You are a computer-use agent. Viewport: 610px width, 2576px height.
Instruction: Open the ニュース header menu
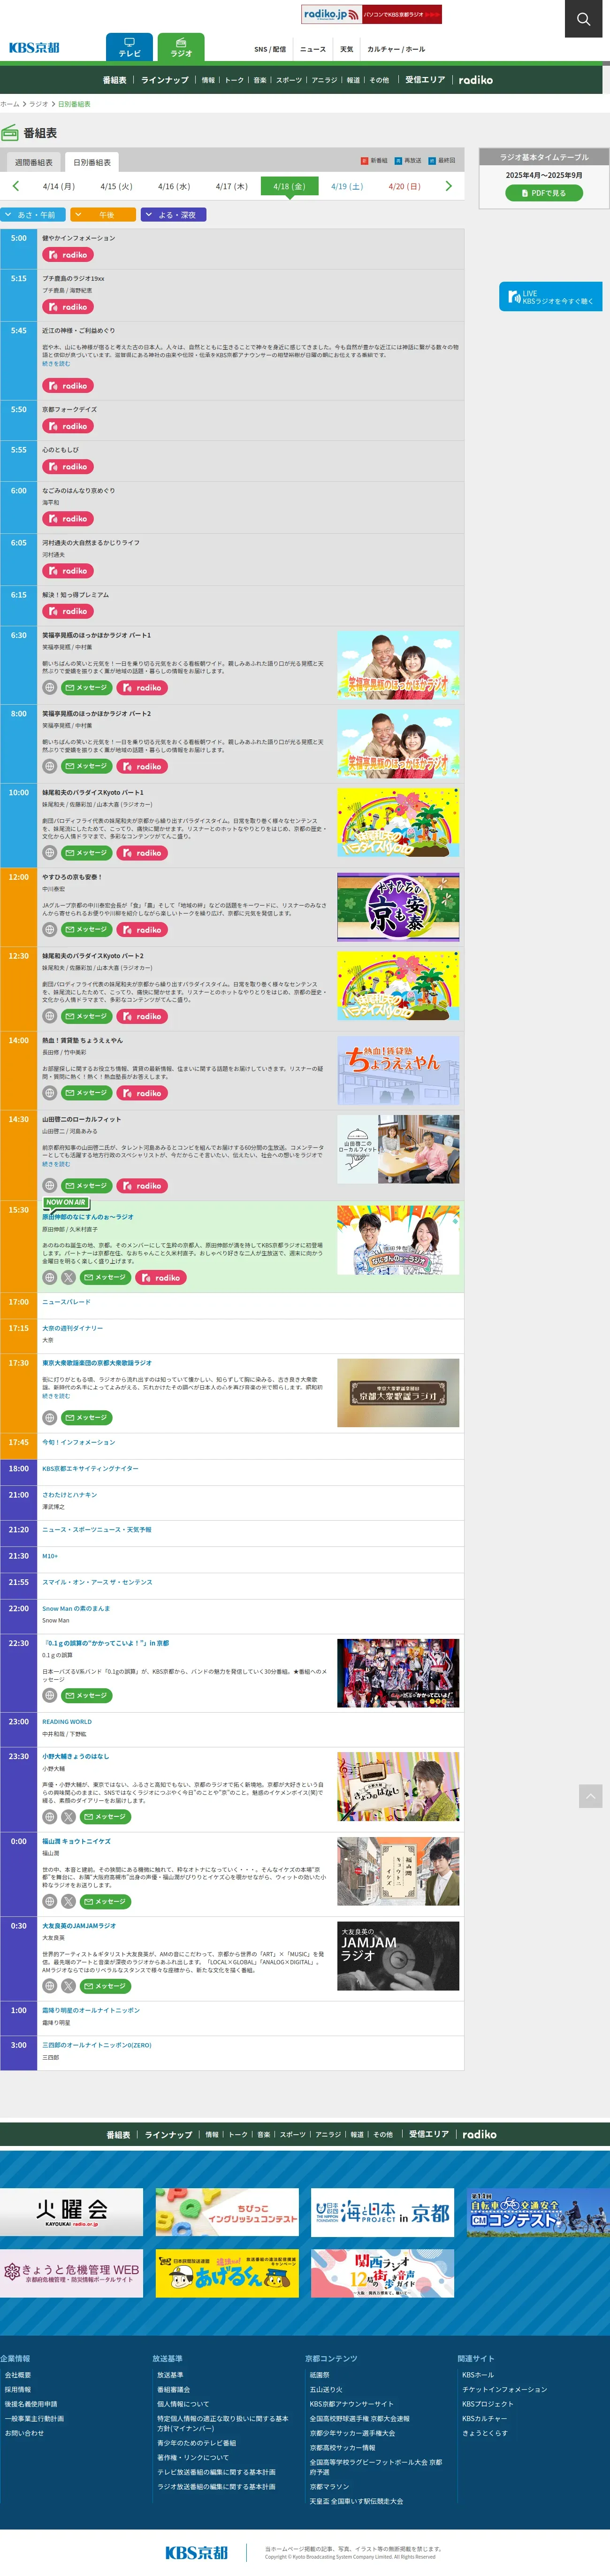[x=313, y=49]
